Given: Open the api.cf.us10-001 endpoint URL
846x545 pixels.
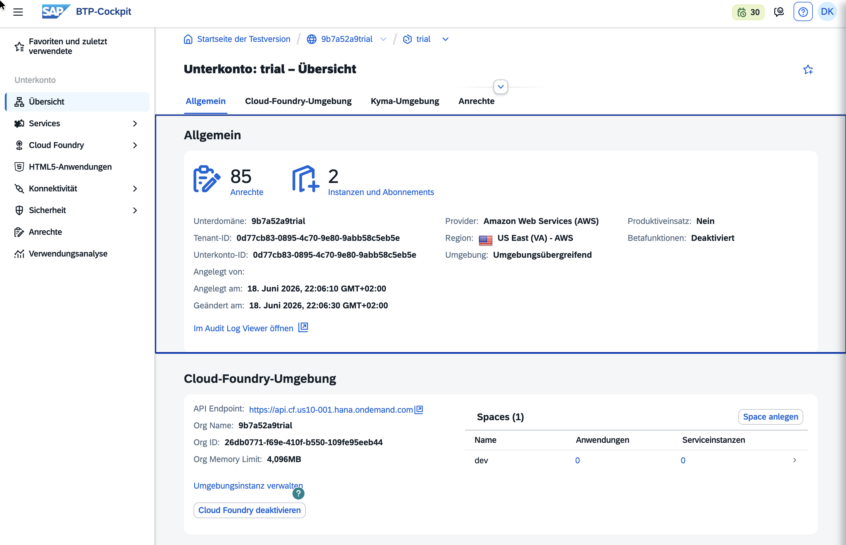Looking at the screenshot, I should coord(331,410).
